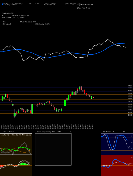The image size is (133, 176).
Task: Click the 'MACD: 444.7, 437.77, 6.93 C' line
Action: pos(14,18)
